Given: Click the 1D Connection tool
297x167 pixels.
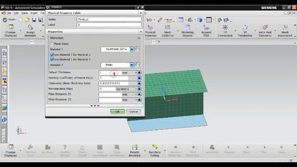Looking at the screenshot, I should click(x=225, y=31).
